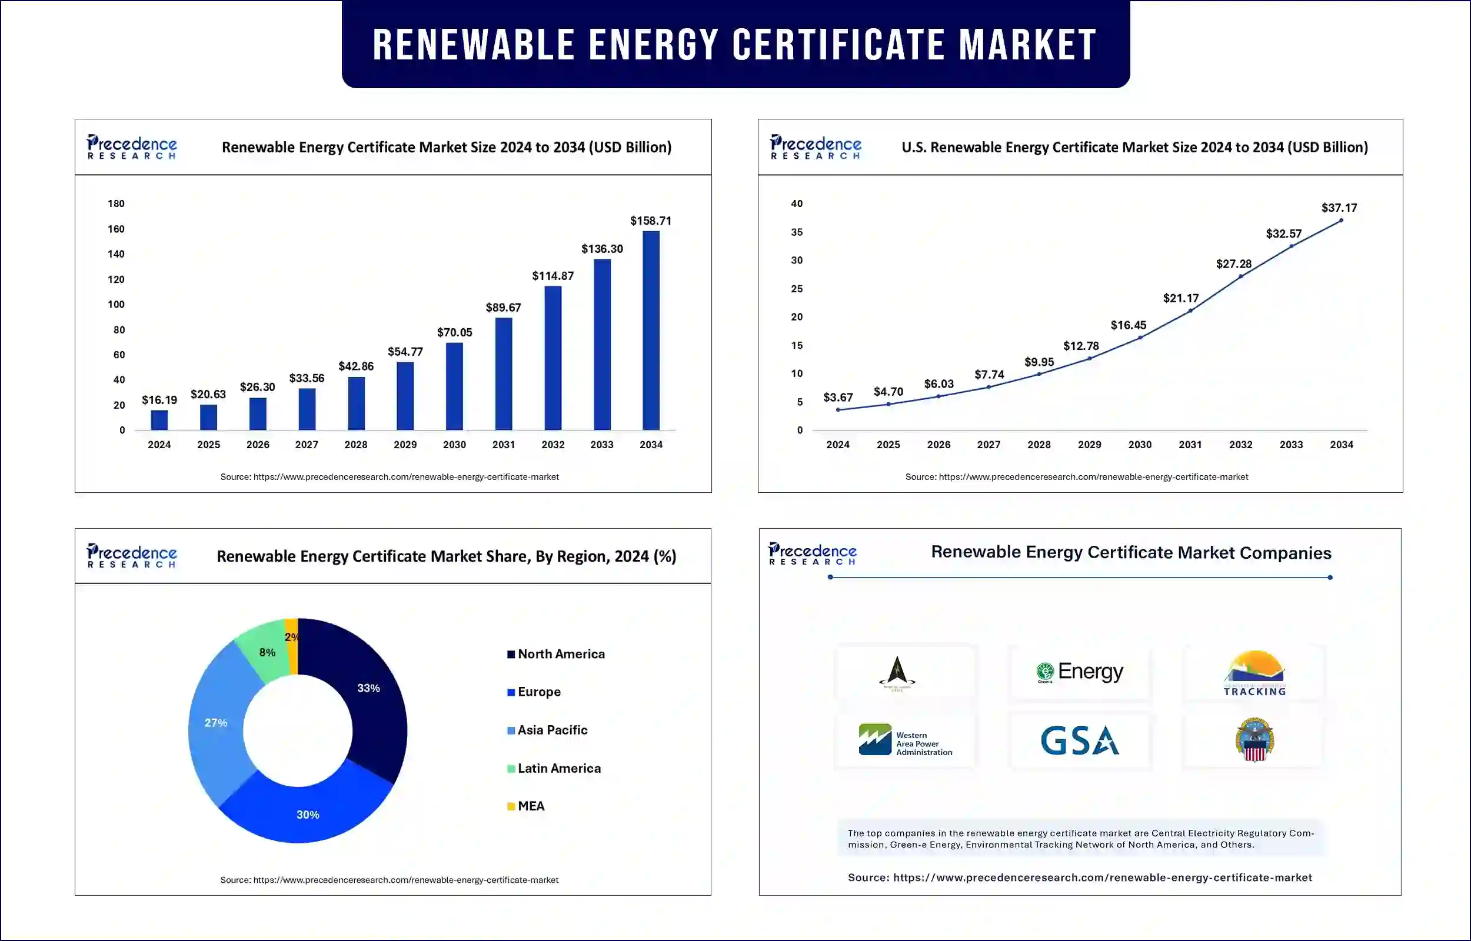The image size is (1471, 941).
Task: Click the 2031 bar labeled $89.67
Action: tap(504, 374)
